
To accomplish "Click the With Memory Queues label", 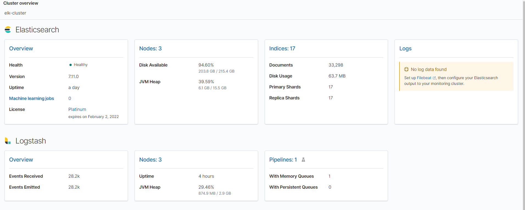I will click(292, 176).
